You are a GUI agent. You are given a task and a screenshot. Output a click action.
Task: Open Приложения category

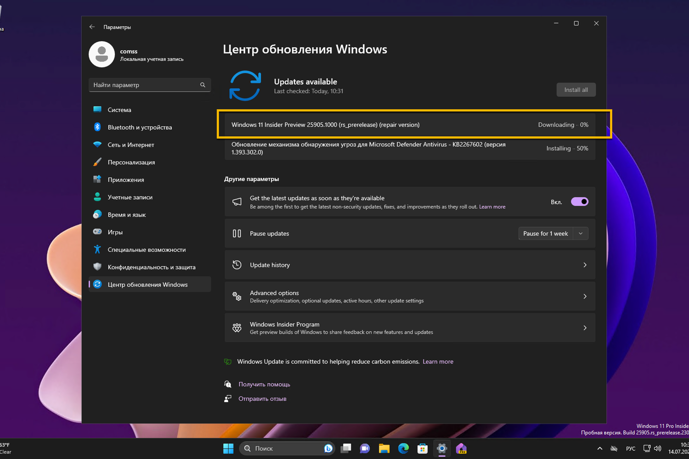pos(150,179)
